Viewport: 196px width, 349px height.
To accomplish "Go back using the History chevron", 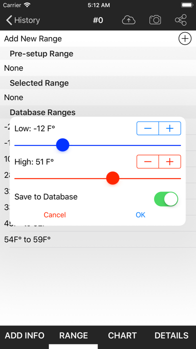I will point(22,20).
